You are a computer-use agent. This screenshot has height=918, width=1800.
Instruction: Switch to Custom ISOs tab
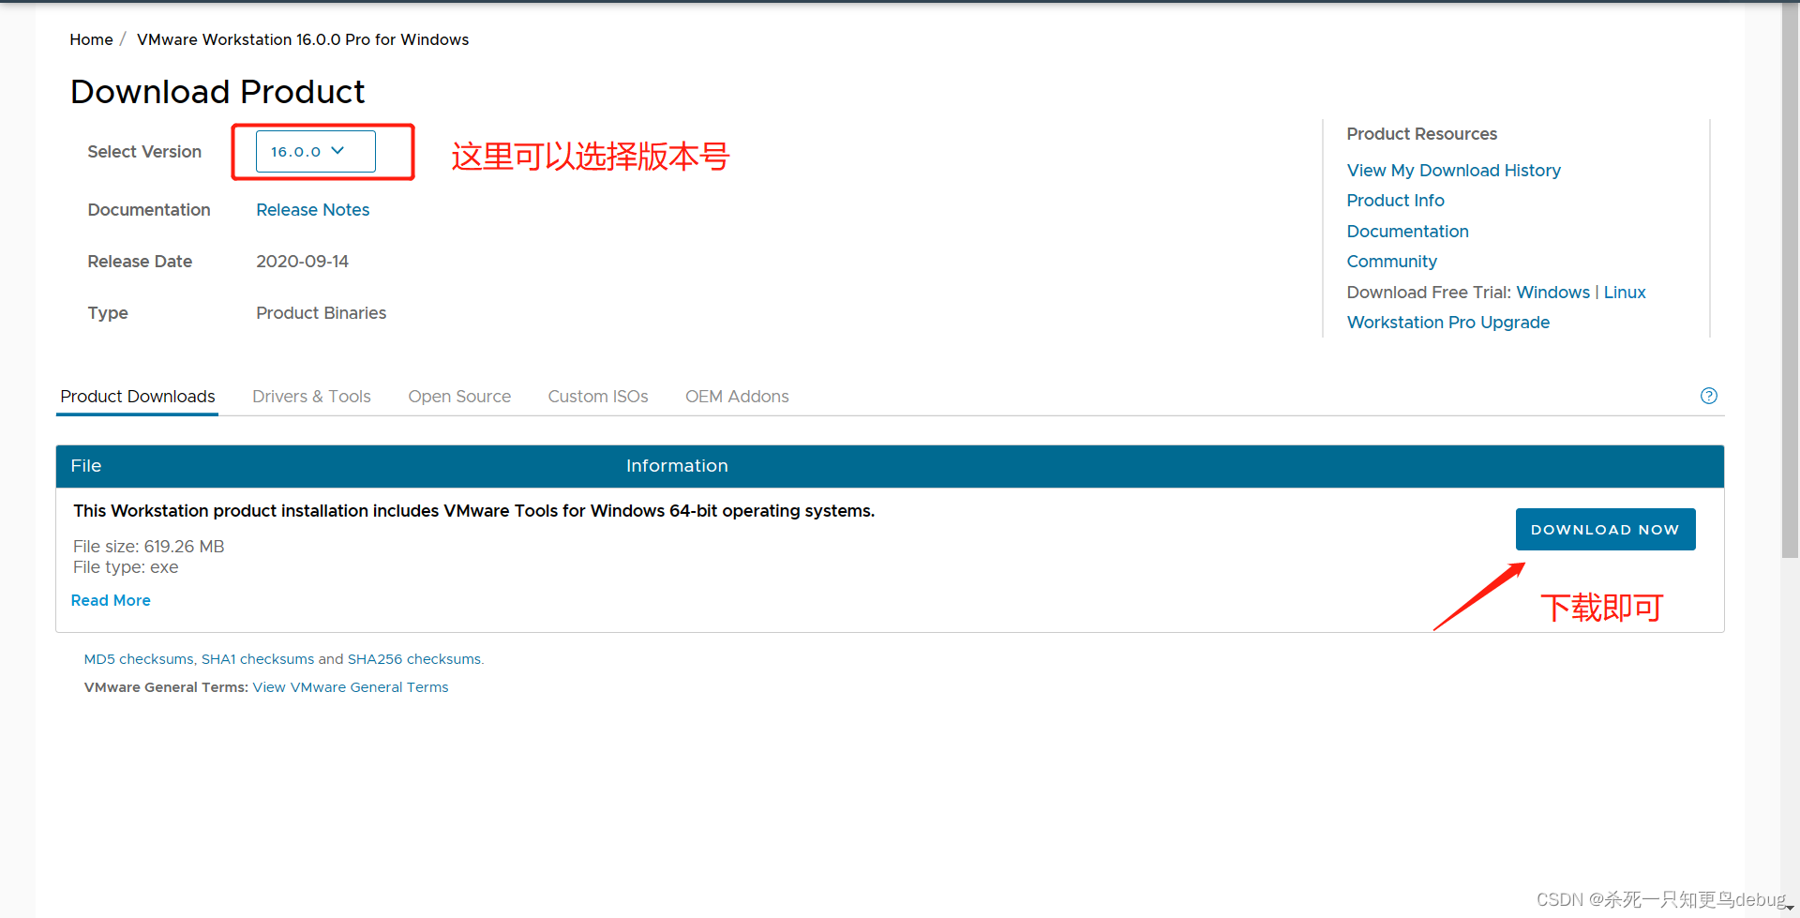tap(598, 397)
